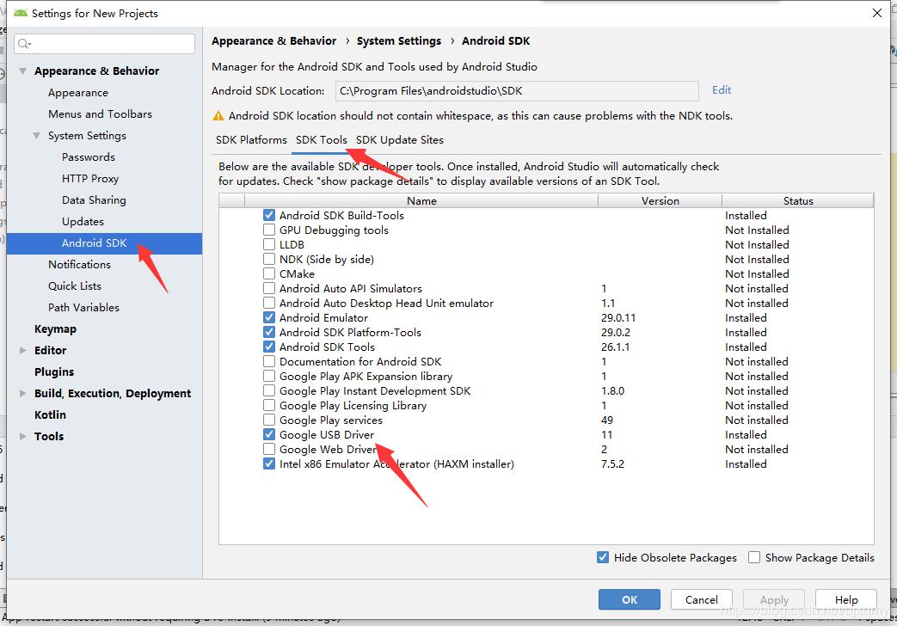
Task: Open Menus and Toolbars settings
Action: 100,114
